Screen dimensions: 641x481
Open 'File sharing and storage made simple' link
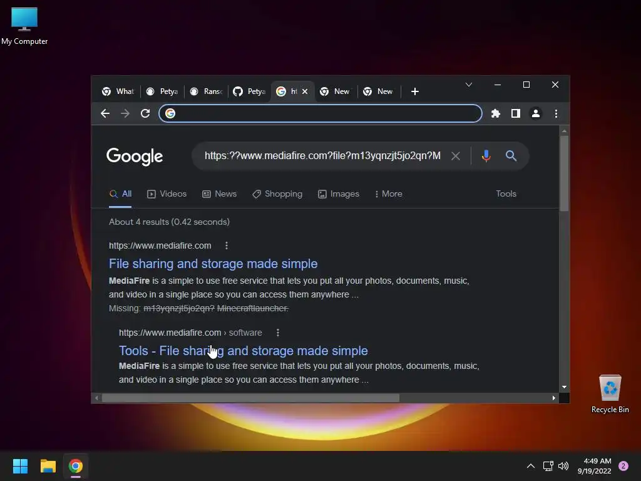click(213, 264)
